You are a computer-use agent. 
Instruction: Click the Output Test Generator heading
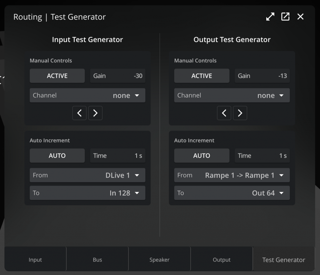coord(232,40)
